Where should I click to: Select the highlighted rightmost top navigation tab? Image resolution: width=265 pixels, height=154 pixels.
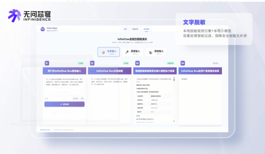pyautogui.click(x=146, y=29)
